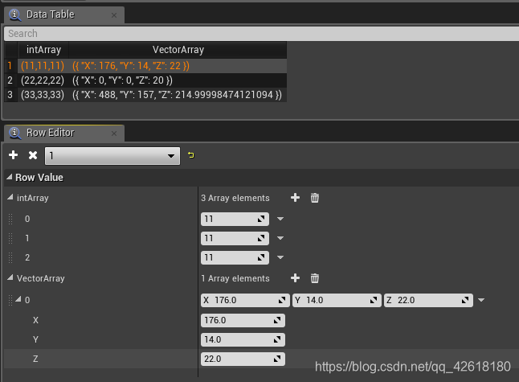
Task: Click drag handle of VectorArray element 0
Action: (x=10, y=300)
